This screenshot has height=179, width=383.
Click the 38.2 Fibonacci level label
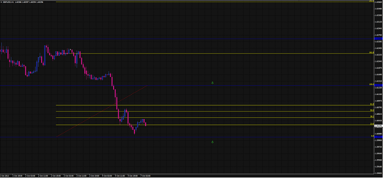[x=371, y=117]
